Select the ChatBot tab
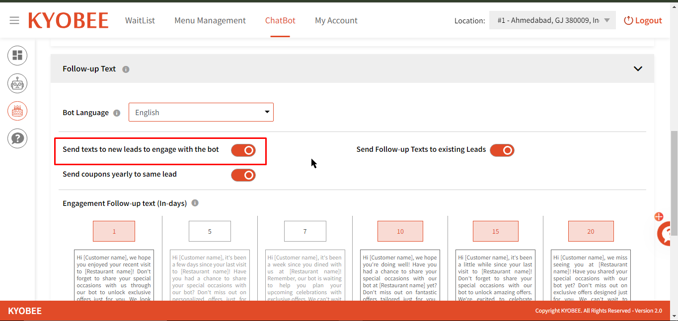678x321 pixels. 280,20
